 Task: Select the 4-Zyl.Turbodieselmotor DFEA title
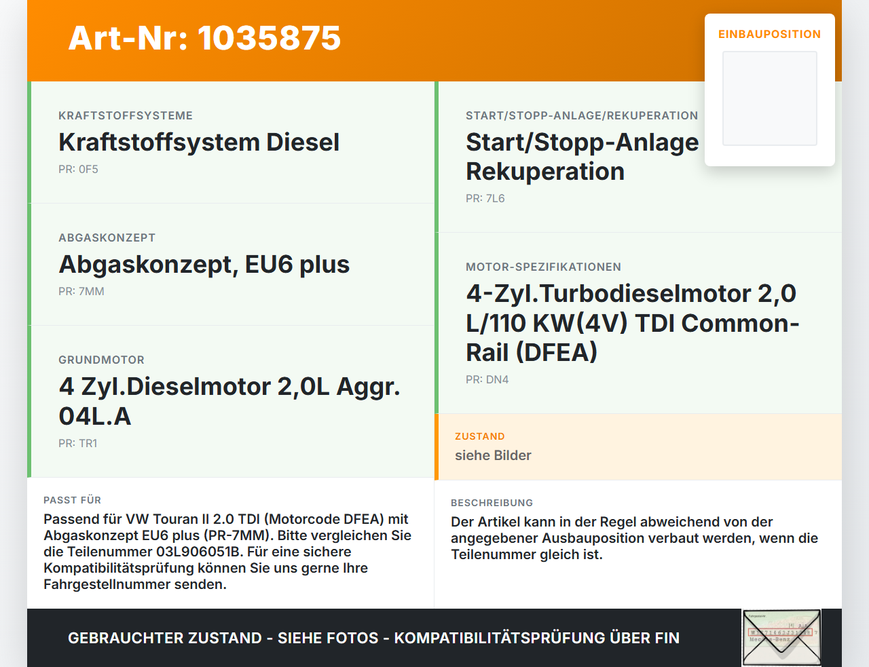633,323
